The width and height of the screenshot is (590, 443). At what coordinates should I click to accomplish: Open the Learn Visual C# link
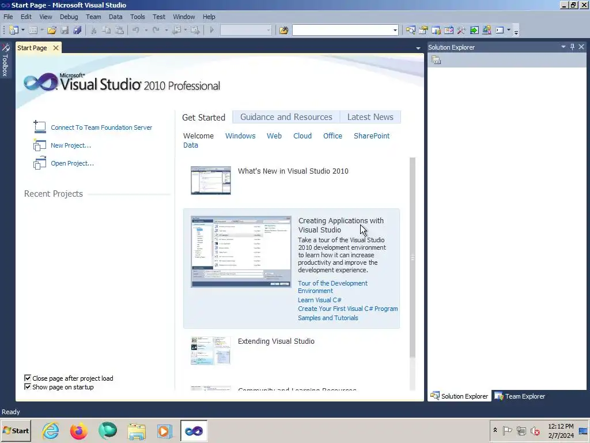[x=319, y=300]
